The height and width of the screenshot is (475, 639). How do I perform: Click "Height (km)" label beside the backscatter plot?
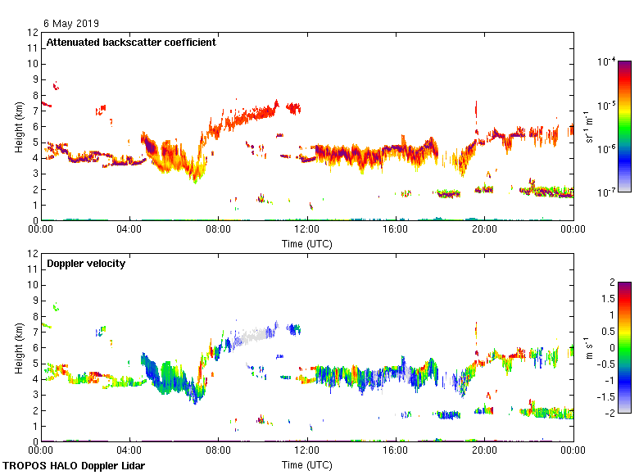click(19, 126)
